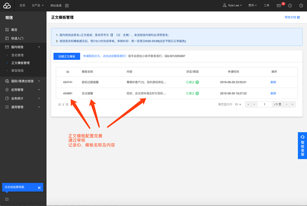Click the 概览 grid icon in sidebar
Image resolution: width=307 pixels, height=206 pixels.
click(x=7, y=30)
